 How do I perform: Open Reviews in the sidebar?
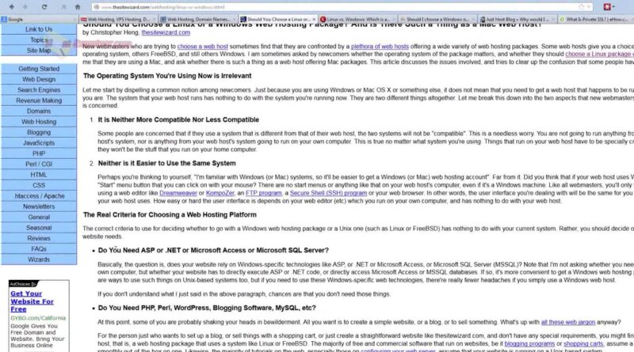39,238
